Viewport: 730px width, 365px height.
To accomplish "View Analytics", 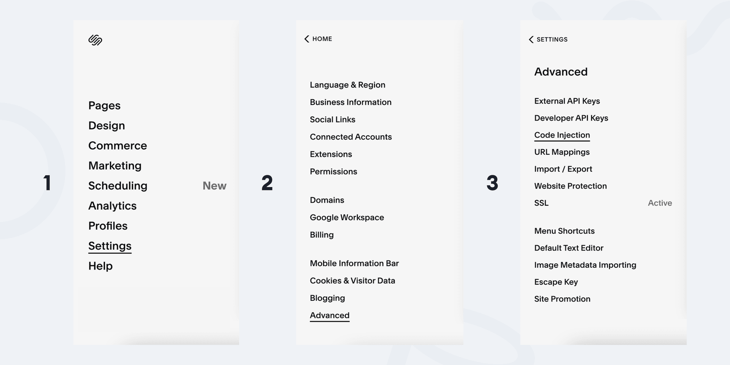I will (x=112, y=205).
